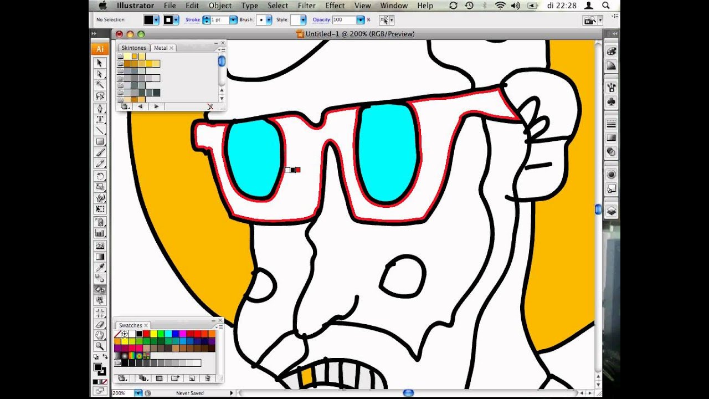Select the Rotate tool
This screenshot has height=399, width=709.
pyautogui.click(x=100, y=176)
